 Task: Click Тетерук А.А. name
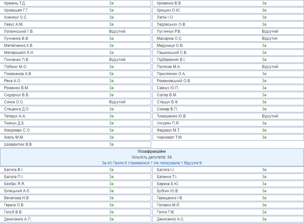tap(15, 116)
